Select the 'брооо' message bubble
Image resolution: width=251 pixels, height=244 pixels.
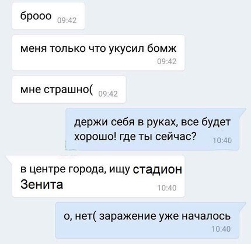(x=48, y=16)
